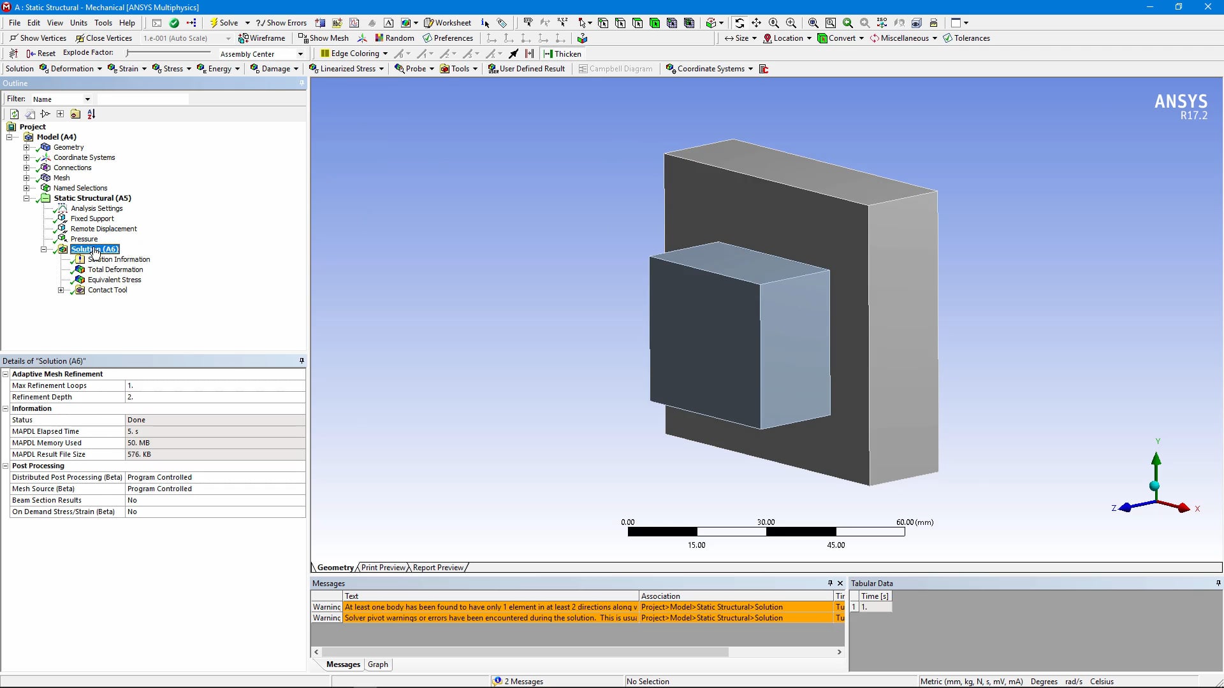The width and height of the screenshot is (1224, 688).
Task: Click the Refresh icon in Outline toolbar
Action: (14, 114)
